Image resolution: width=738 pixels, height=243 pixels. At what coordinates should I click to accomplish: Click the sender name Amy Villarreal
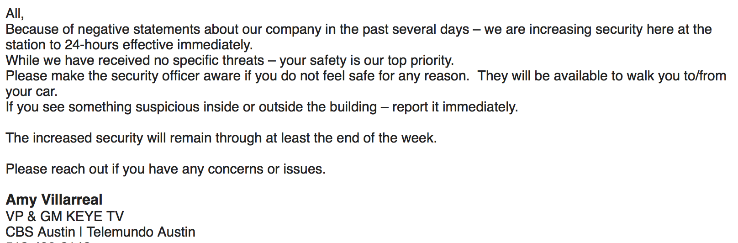tap(54, 200)
